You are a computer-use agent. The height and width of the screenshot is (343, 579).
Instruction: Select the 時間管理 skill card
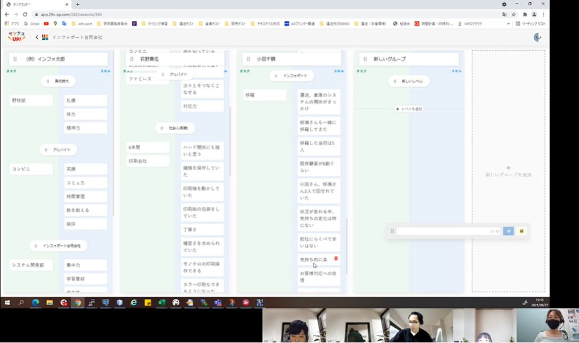pyautogui.click(x=86, y=197)
